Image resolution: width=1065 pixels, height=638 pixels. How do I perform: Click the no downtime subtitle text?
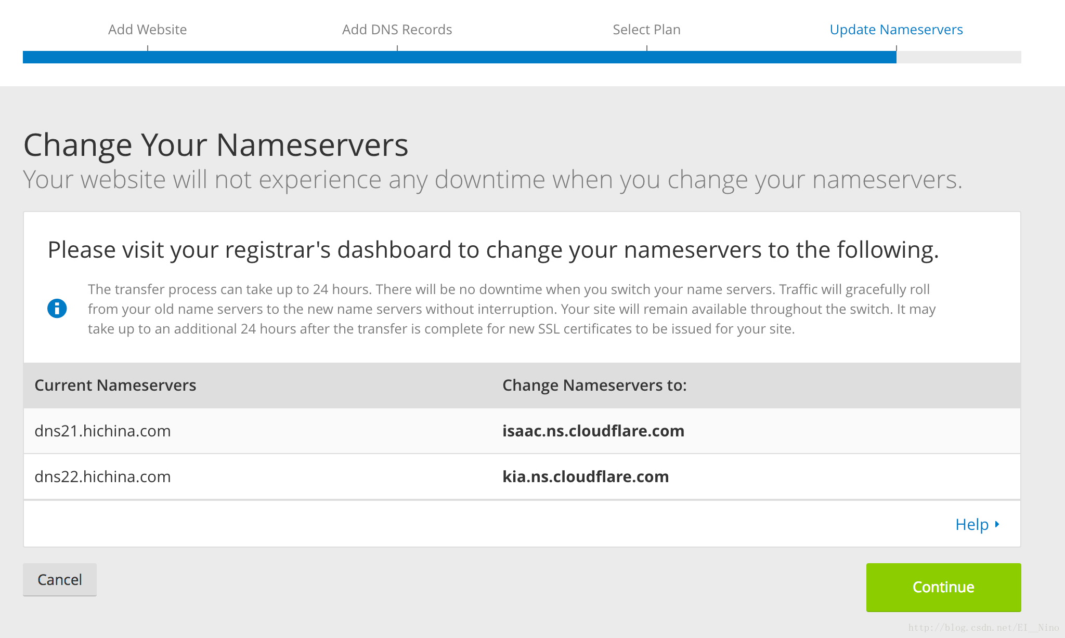[x=493, y=180]
